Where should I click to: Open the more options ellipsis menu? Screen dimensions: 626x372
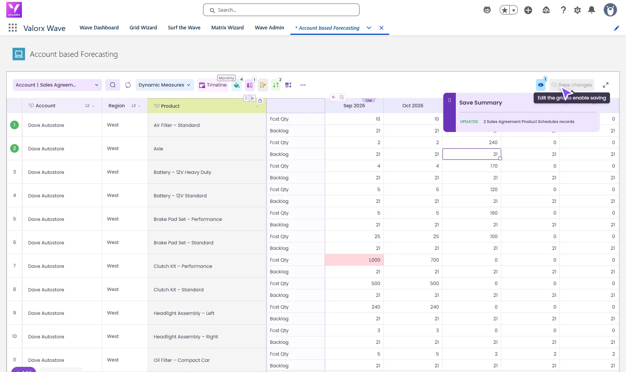303,85
